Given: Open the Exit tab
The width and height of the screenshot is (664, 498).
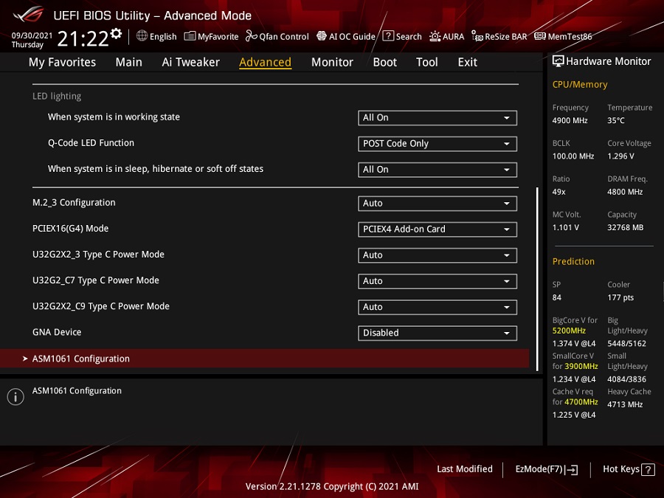Looking at the screenshot, I should pos(468,62).
